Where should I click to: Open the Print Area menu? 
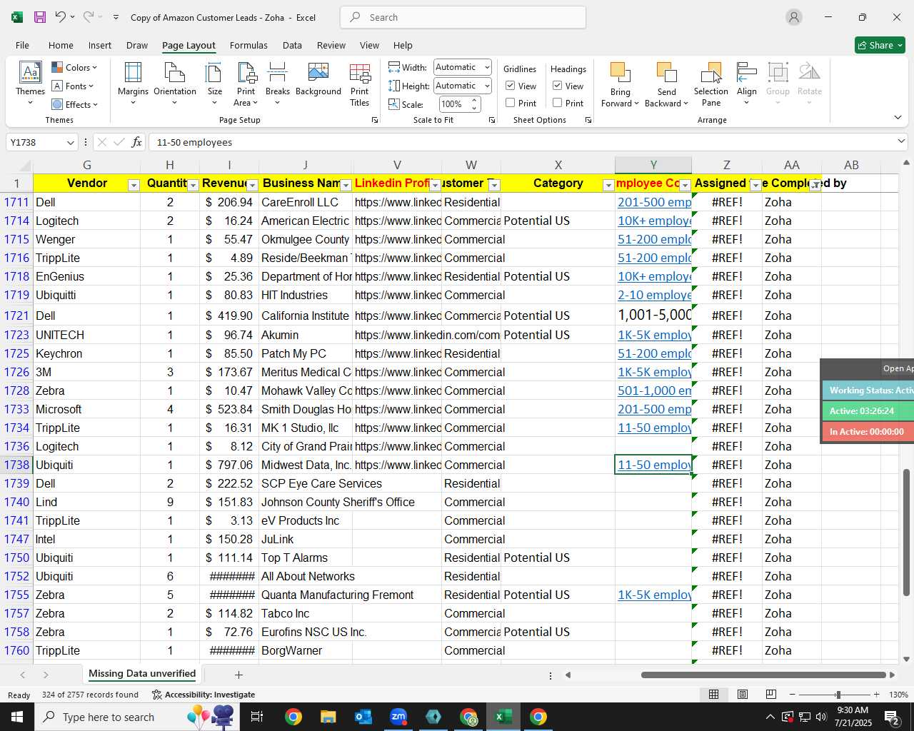(246, 84)
